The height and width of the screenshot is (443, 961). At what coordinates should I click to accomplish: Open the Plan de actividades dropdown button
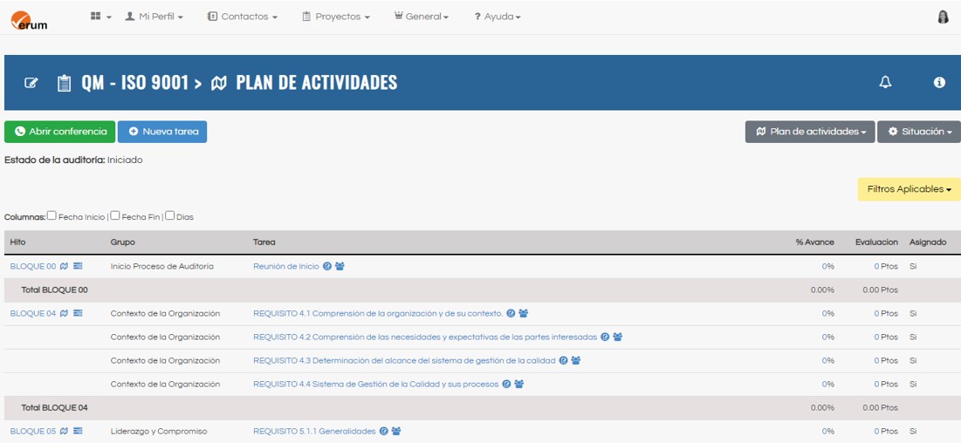click(x=810, y=132)
